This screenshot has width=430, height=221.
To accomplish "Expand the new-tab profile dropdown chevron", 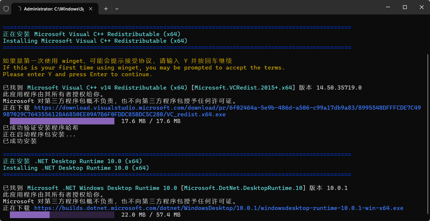I will pyautogui.click(x=117, y=9).
